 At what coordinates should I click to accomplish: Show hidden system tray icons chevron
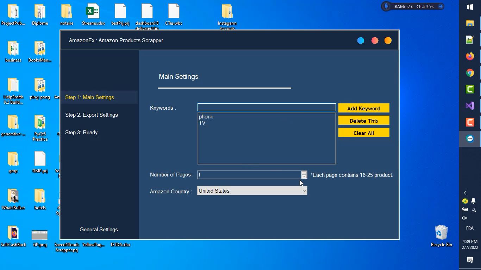(465, 193)
